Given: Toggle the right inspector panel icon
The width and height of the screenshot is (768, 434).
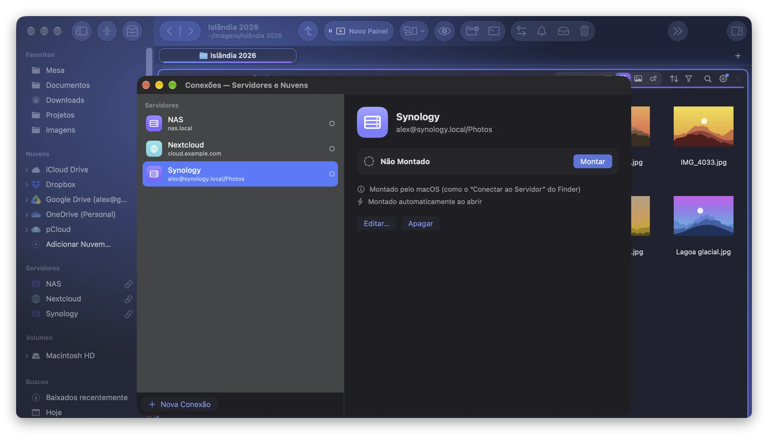Looking at the screenshot, I should [737, 31].
